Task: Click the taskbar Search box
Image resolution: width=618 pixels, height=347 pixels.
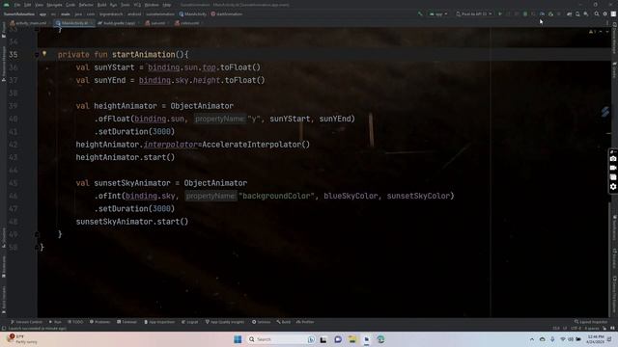Action: 281,339
